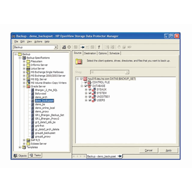Click the Apply button
Viewport: 192px width, 192px height.
(169, 150)
